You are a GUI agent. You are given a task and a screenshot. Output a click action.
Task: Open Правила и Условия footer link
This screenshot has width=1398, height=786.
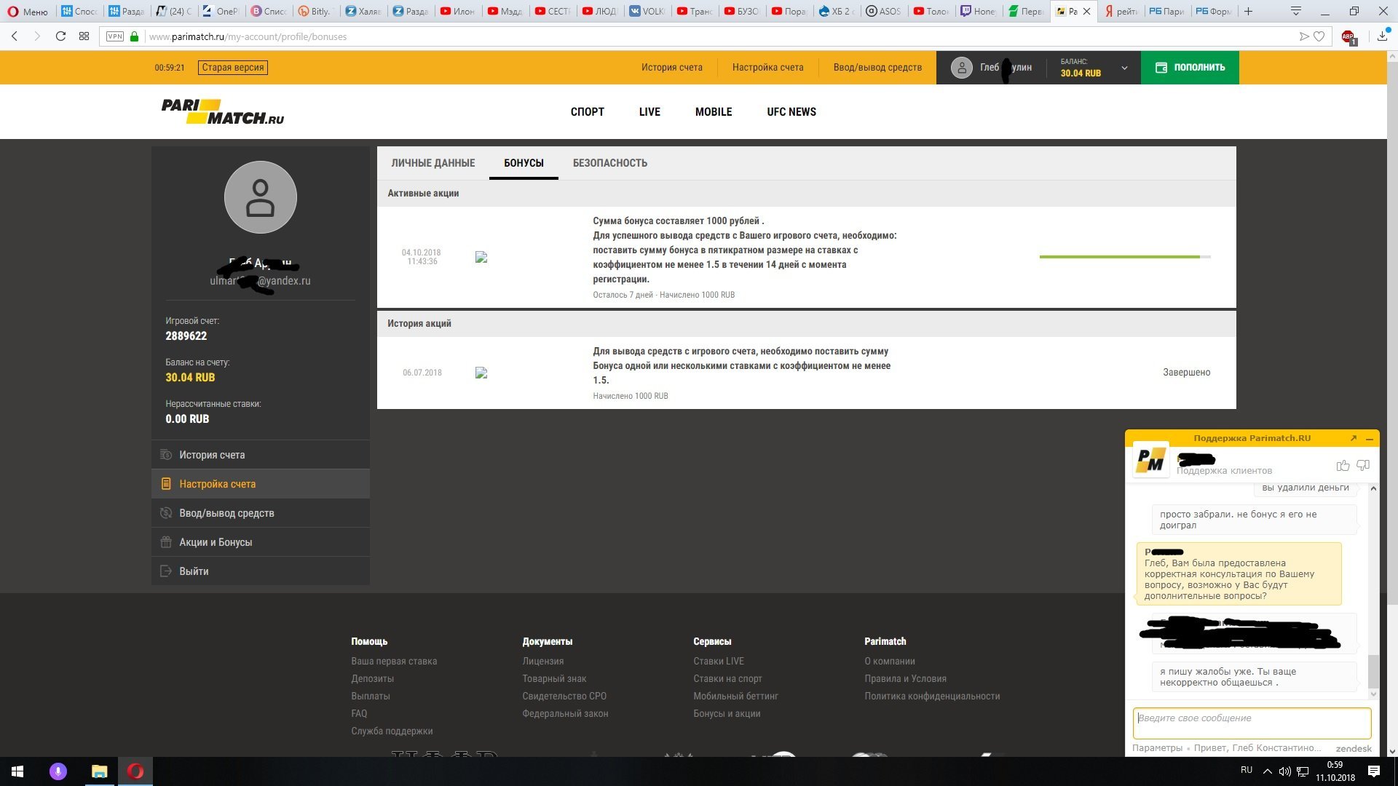coord(905,679)
